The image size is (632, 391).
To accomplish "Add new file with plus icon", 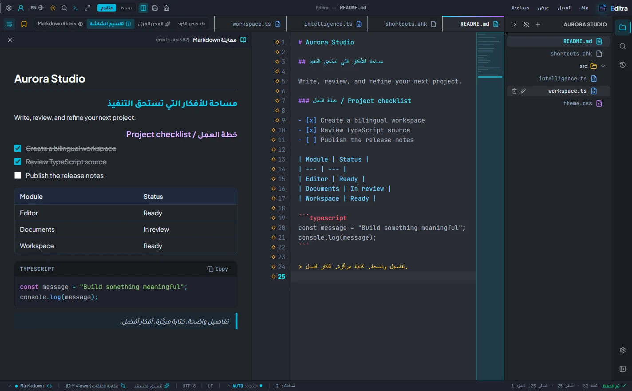I will (x=538, y=24).
